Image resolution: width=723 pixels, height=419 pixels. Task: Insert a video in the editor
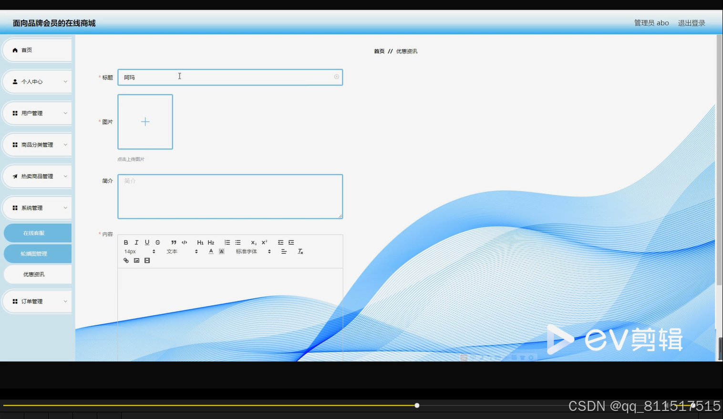coord(147,260)
